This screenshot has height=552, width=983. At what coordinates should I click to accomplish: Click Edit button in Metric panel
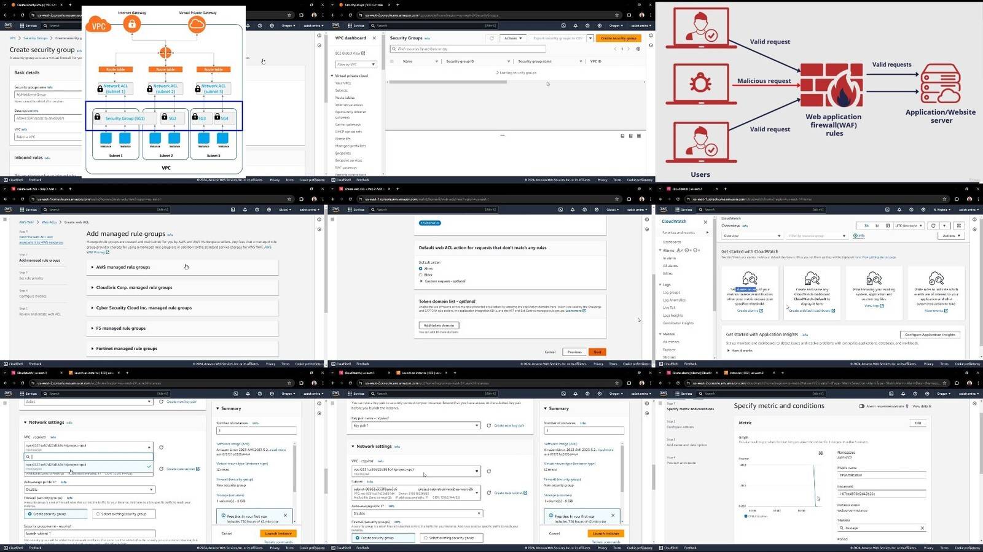click(x=918, y=423)
